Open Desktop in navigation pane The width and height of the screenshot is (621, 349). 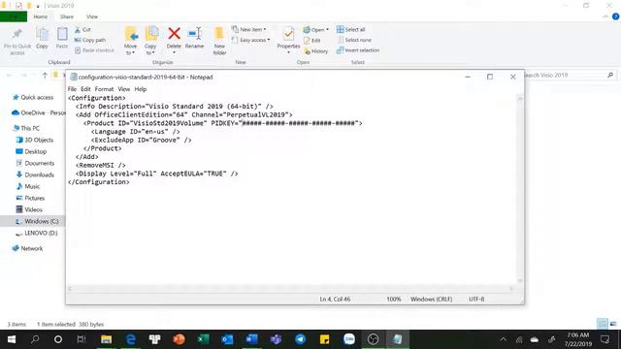coord(31,151)
